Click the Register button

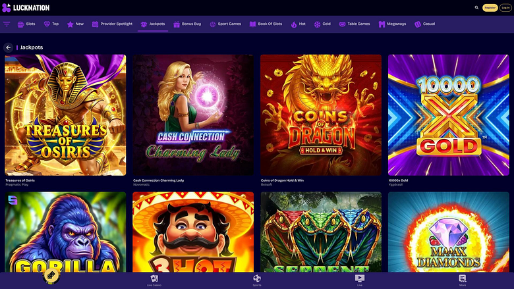[x=490, y=7]
